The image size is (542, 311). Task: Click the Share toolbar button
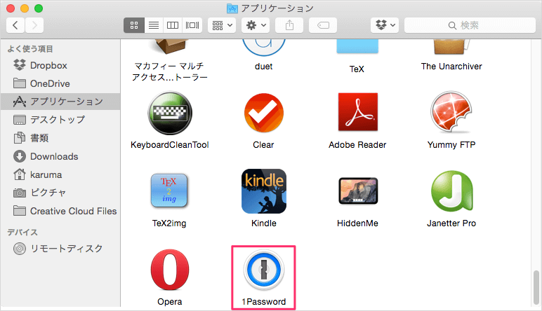point(289,25)
